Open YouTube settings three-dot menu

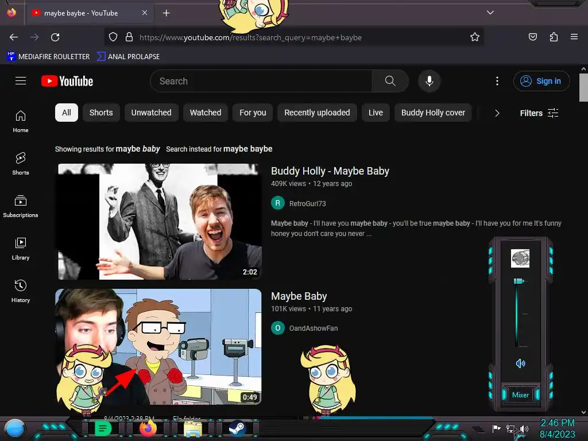coord(497,81)
